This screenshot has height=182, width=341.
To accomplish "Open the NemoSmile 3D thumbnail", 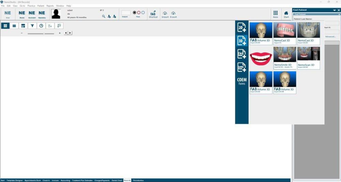I will (x=285, y=58).
